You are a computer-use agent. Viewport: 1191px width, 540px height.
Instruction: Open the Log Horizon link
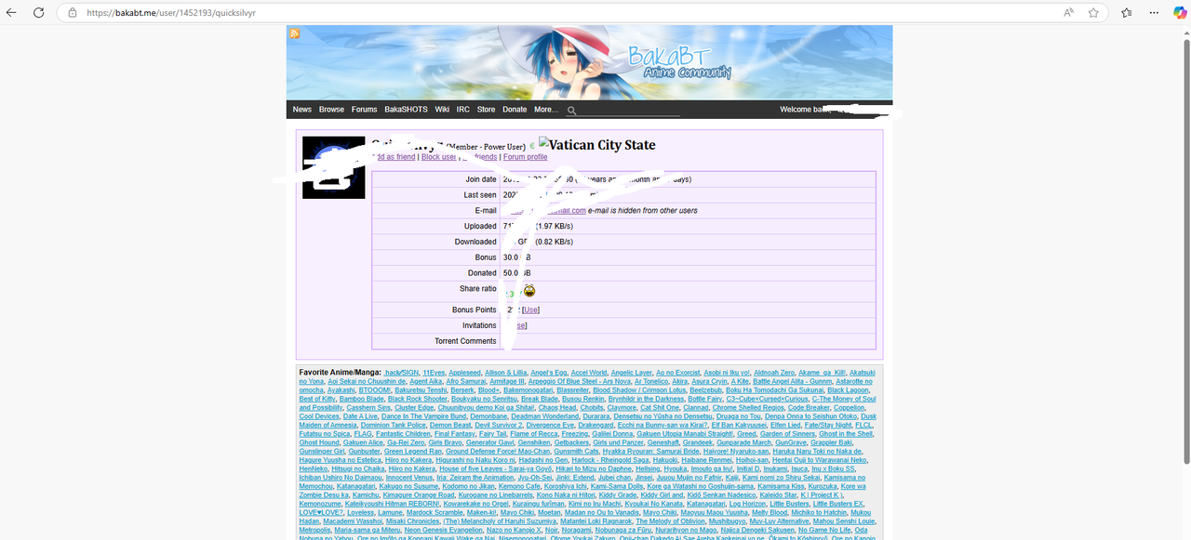pyautogui.click(x=747, y=503)
